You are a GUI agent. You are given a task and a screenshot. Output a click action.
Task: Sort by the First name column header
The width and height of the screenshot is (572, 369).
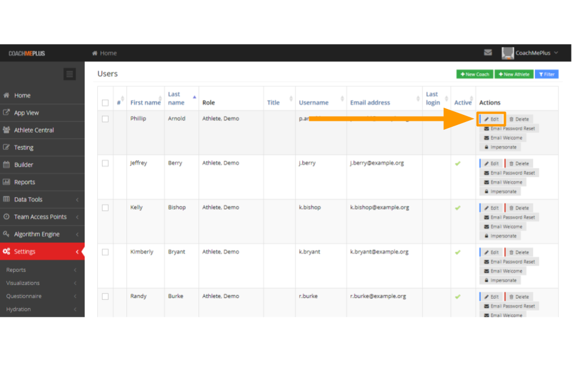(145, 103)
